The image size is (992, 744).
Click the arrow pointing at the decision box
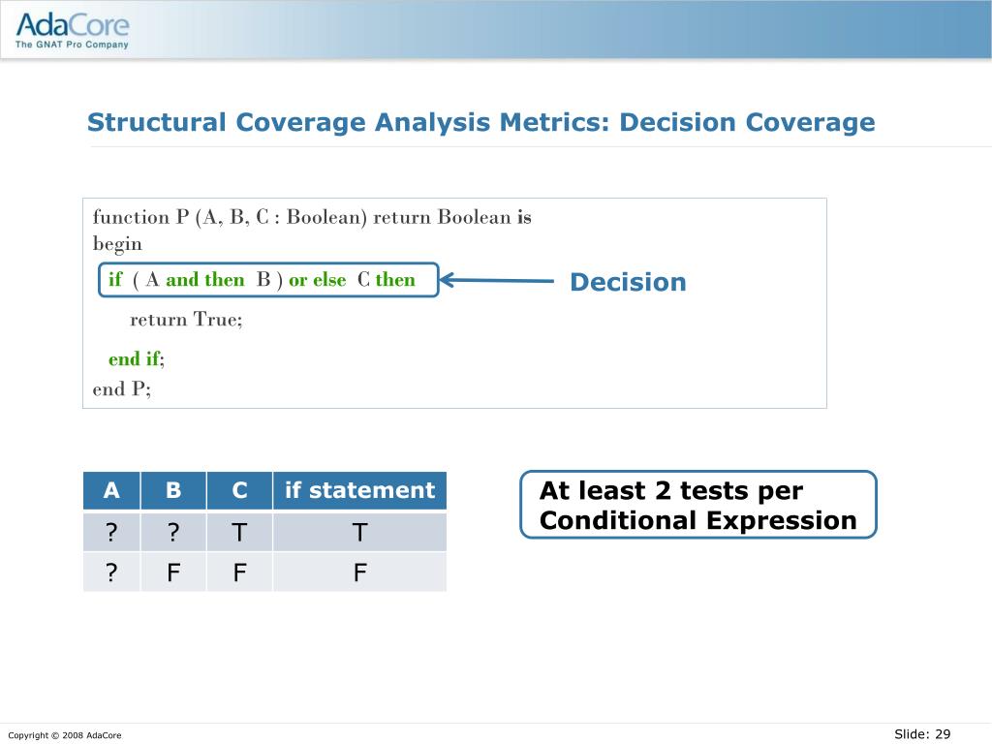coord(498,282)
